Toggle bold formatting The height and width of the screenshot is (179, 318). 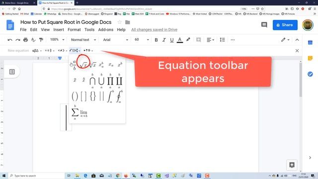(156, 40)
